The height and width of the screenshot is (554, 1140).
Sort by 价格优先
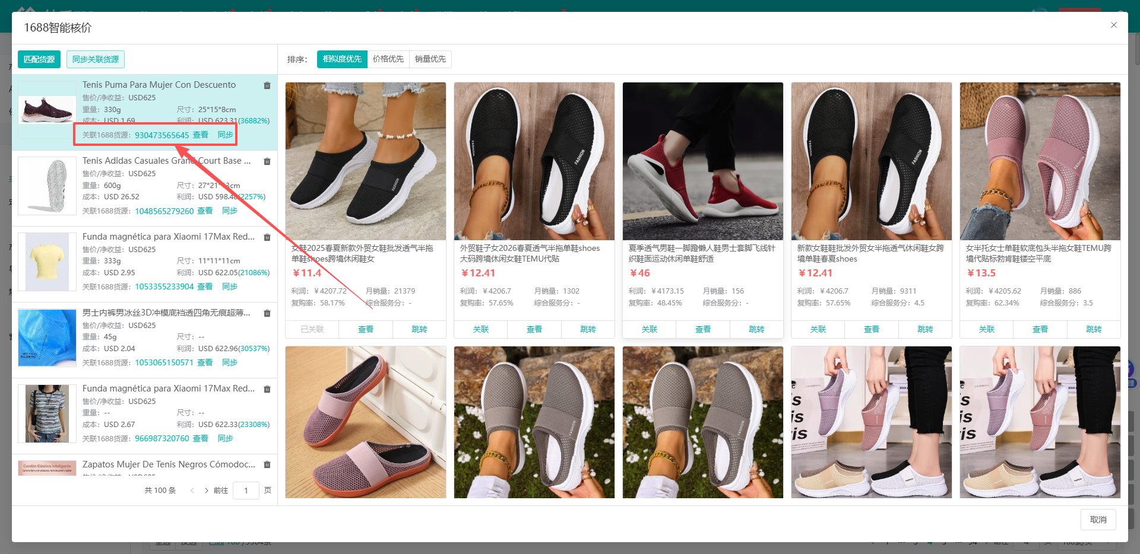point(388,59)
